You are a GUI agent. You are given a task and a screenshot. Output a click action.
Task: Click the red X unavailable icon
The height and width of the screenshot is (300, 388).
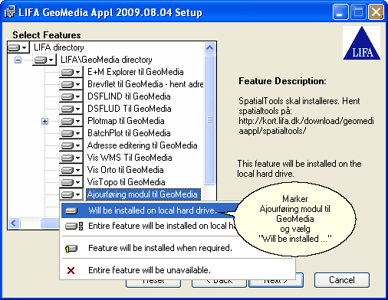click(x=71, y=270)
